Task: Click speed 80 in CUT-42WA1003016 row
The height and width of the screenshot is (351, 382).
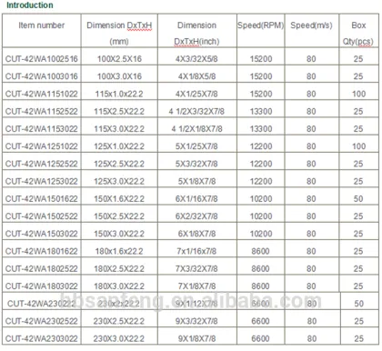Action: point(311,76)
